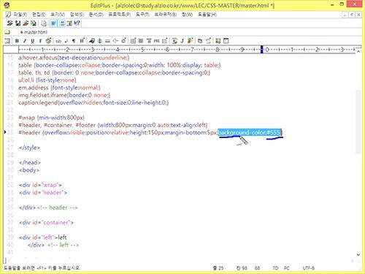Insert an anchor tag via the anchor icon
The height and width of the screenshot is (274, 365).
pos(99,41)
